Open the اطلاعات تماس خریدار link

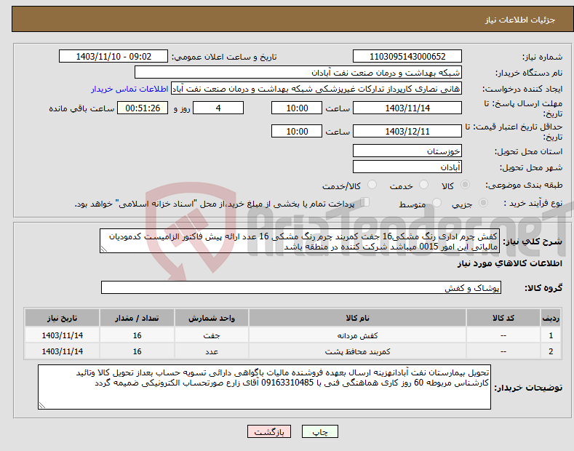[x=129, y=89]
